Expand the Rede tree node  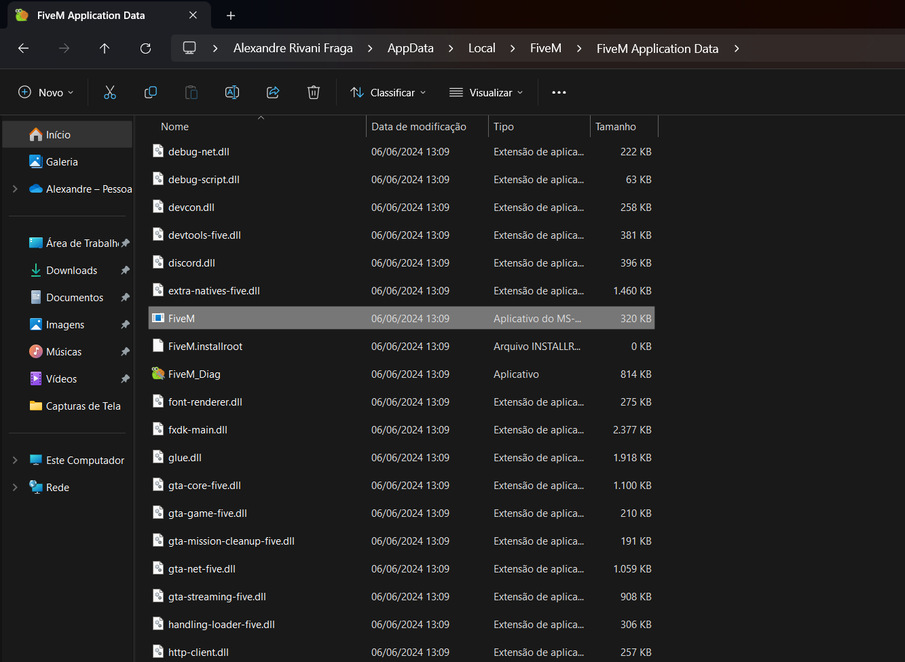click(15, 488)
